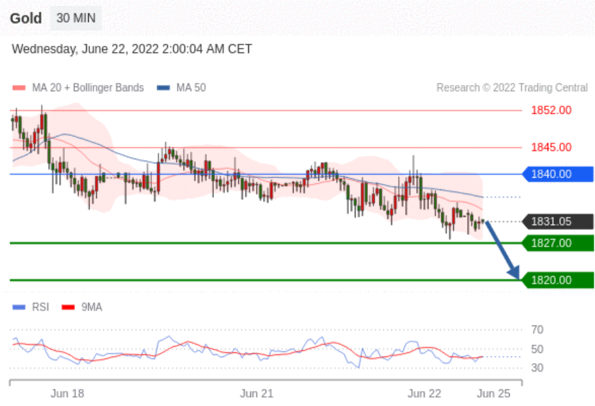This screenshot has height=406, width=595.
Task: Click the 1845.00 resistance price label
Action: point(551,147)
